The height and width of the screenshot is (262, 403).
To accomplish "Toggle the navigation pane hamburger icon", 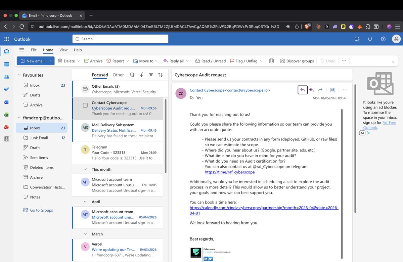I will [21, 50].
